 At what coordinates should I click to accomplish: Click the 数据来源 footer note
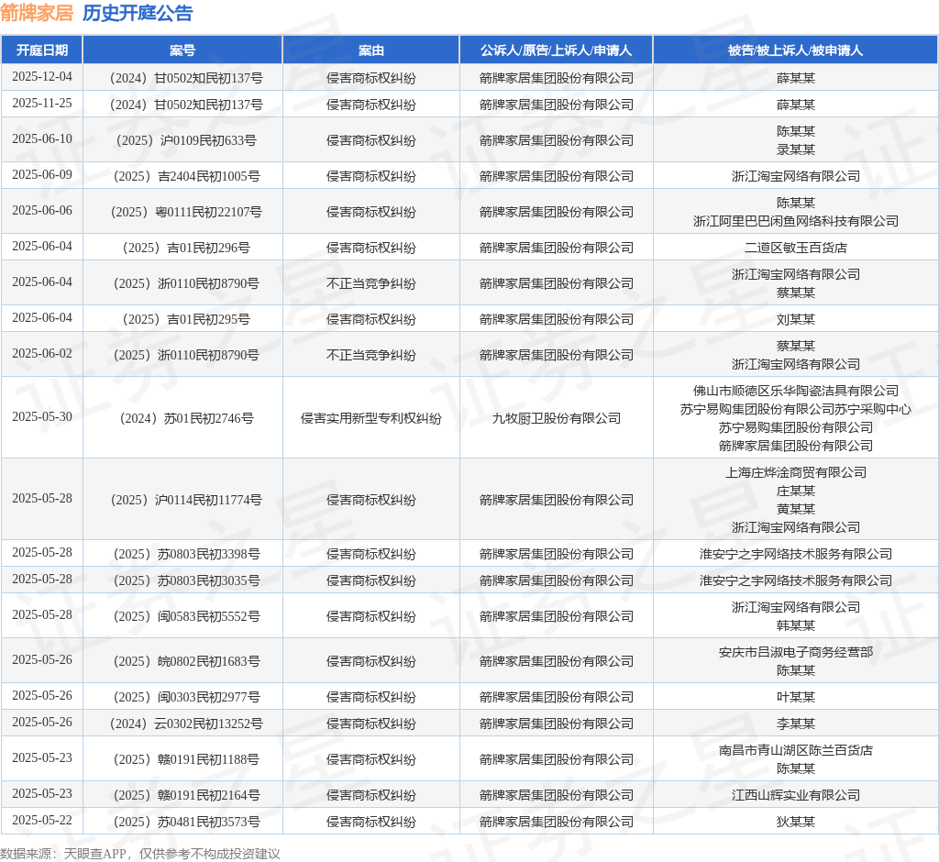[x=140, y=854]
